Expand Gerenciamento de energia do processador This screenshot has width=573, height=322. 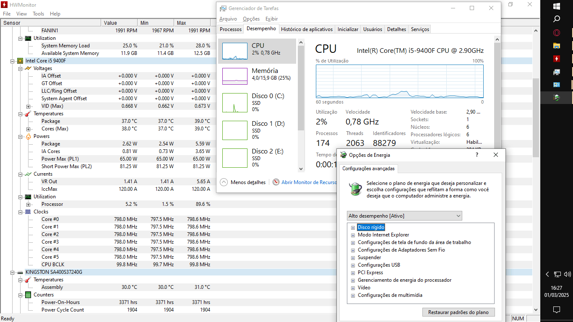click(353, 280)
